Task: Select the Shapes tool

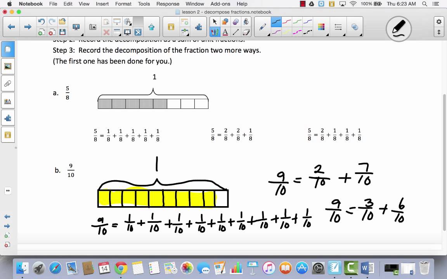Action: [x=225, y=22]
